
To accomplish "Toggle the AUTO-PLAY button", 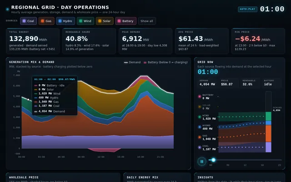I will point(247,9).
